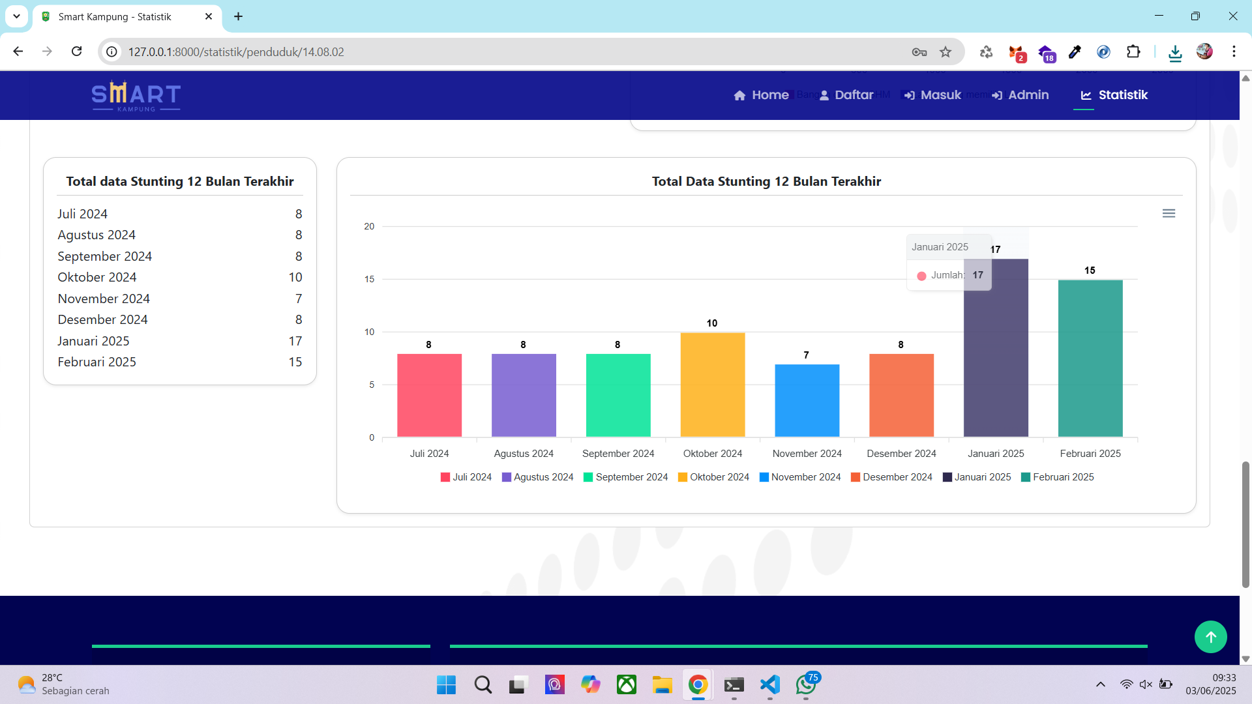The image size is (1252, 704).
Task: Toggle the Juli 2024 legend series
Action: [466, 477]
